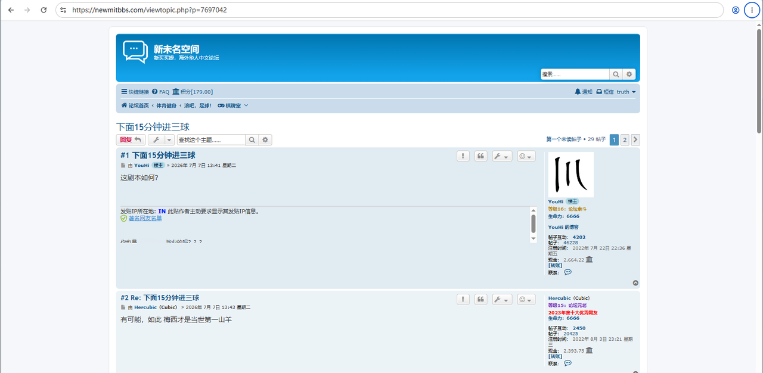Open YouHi's post count 46228
This screenshot has width=763, height=373.
(570, 243)
